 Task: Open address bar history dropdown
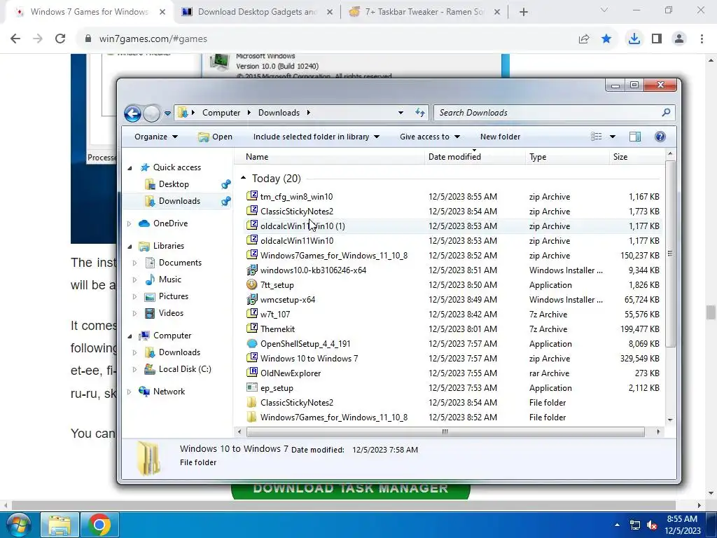[401, 113]
